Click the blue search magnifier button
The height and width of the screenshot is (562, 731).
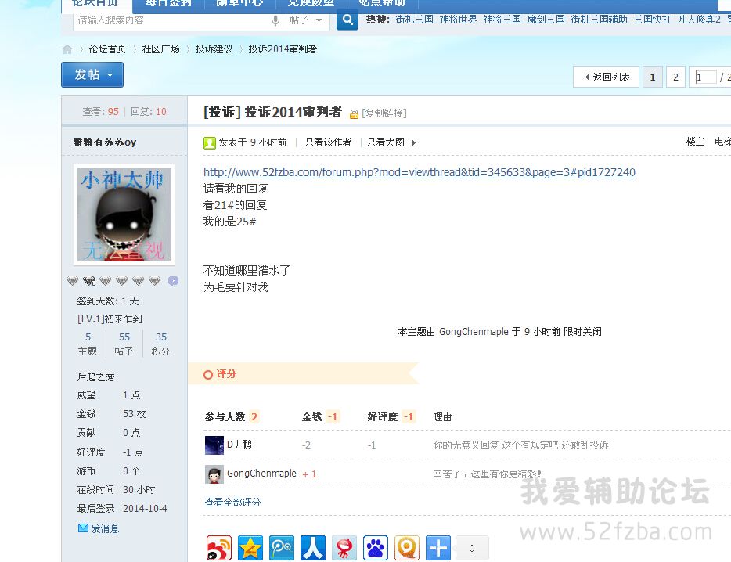coord(347,20)
